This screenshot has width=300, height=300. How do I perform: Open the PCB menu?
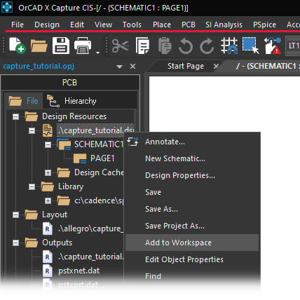click(x=189, y=25)
